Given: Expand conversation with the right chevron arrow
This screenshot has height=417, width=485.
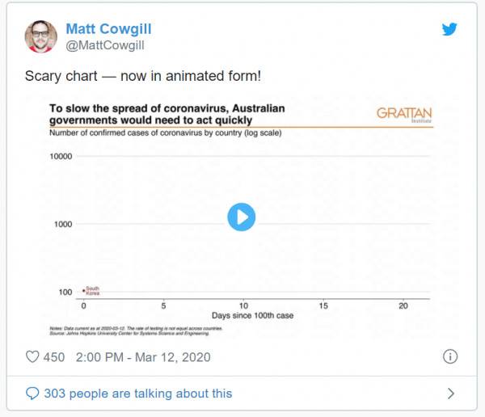Looking at the screenshot, I should coord(451,394).
